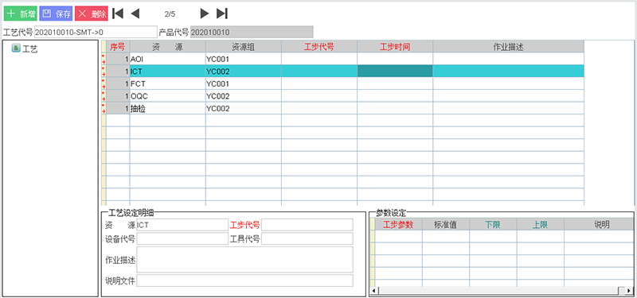Image resolution: width=637 pixels, height=298 pixels.
Task: Click the 工步时间 column header
Action: click(x=395, y=47)
